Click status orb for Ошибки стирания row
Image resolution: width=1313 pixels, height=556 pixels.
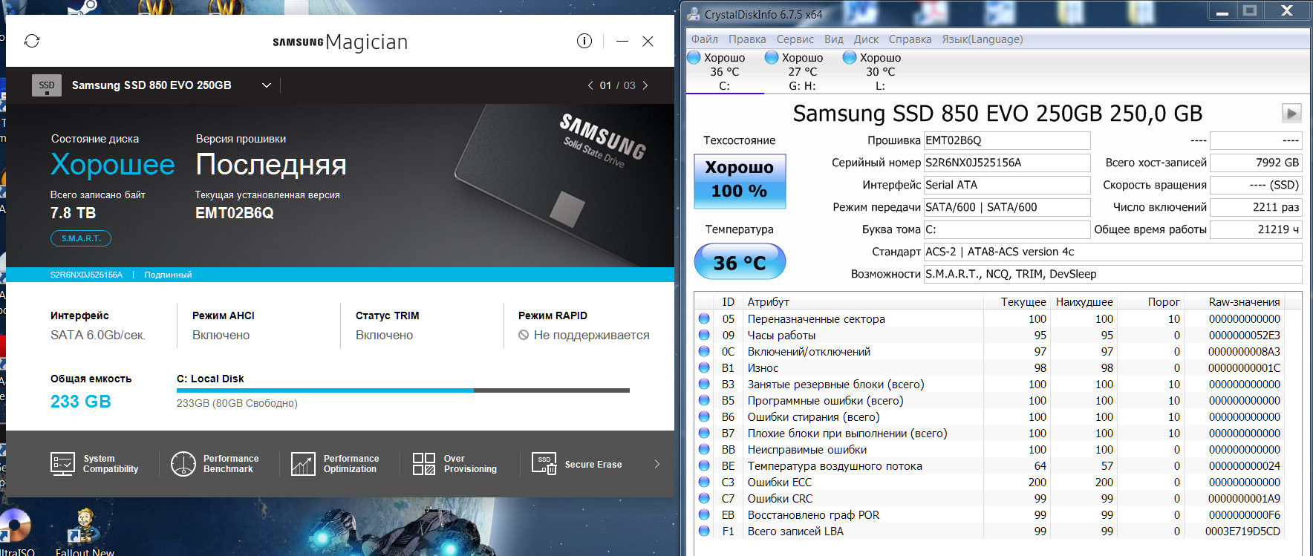pos(704,416)
